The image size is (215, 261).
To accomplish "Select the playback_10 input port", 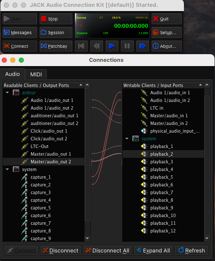I will pos(163,215).
